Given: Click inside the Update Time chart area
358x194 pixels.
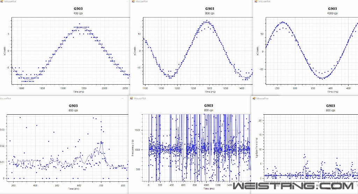Looking at the screenshot, I should (x=311, y=148).
